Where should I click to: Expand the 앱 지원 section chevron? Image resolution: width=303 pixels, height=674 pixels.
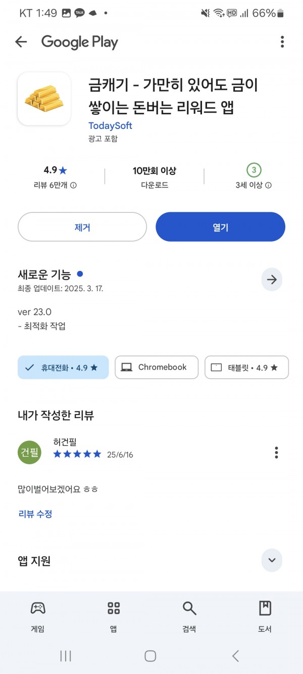click(272, 560)
